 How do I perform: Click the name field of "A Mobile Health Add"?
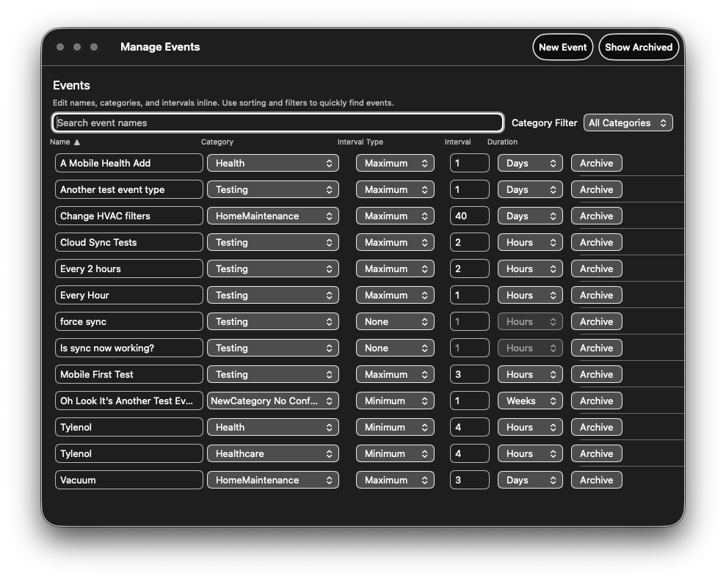click(x=128, y=163)
